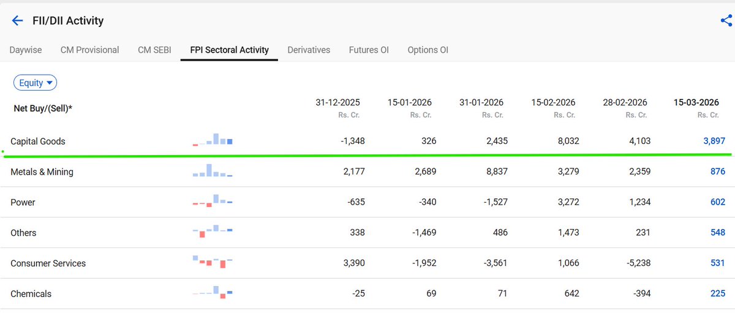
Task: Click Consumer Services value -5,238
Action: (638, 263)
